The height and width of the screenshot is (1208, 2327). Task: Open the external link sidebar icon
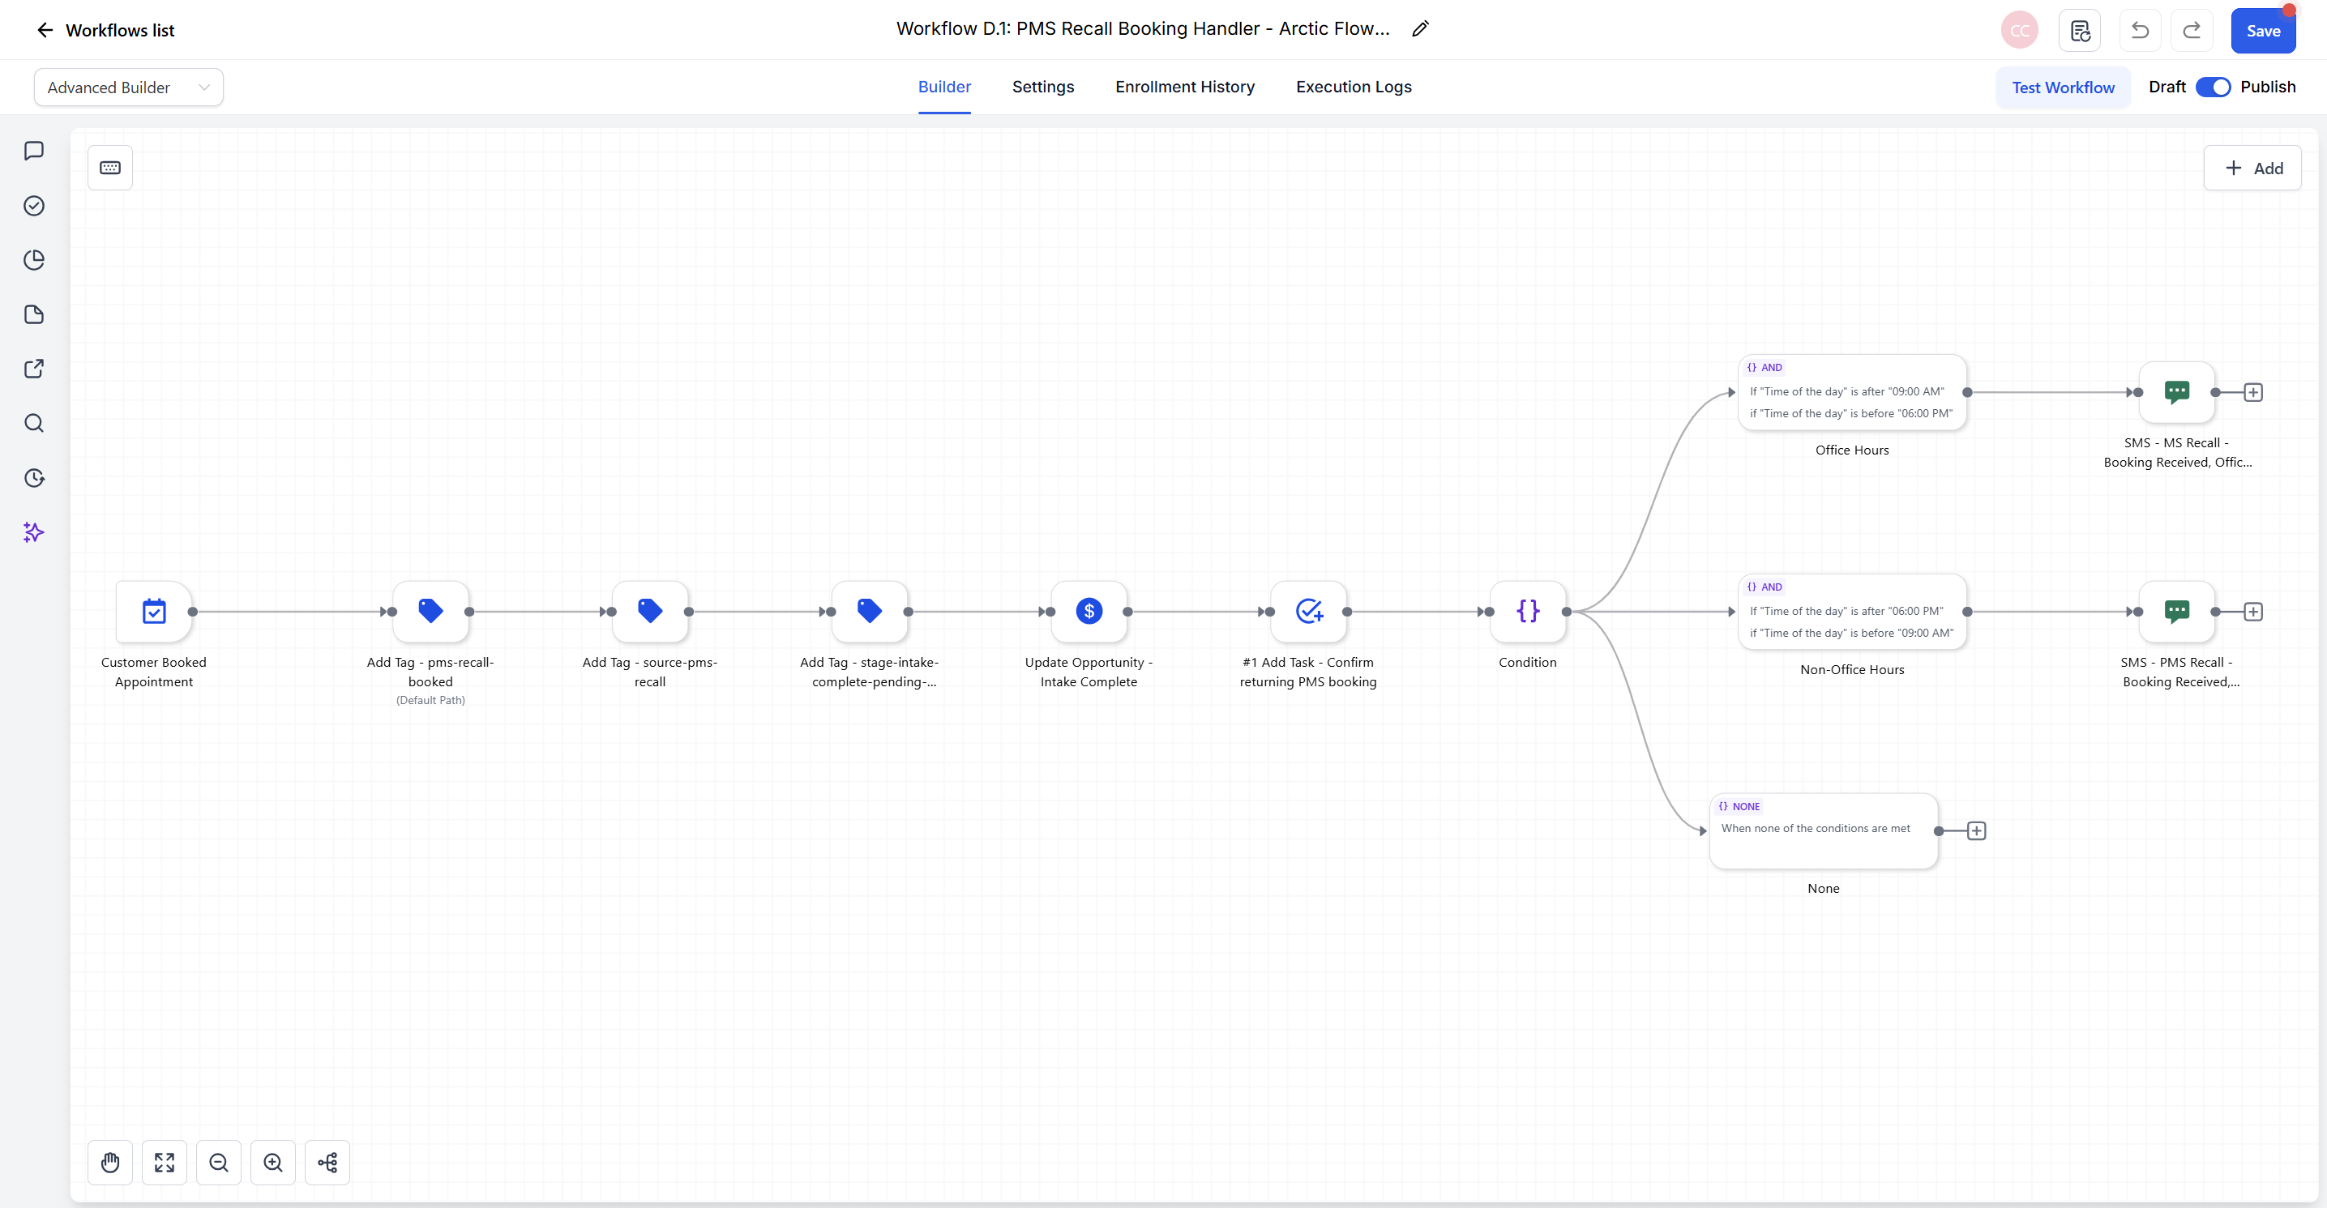click(34, 369)
